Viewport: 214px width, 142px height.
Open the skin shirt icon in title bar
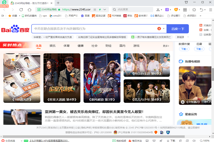tap(186, 3)
